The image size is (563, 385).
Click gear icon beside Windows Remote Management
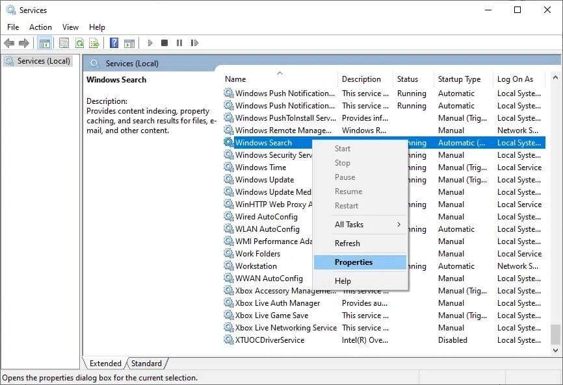pyautogui.click(x=229, y=130)
